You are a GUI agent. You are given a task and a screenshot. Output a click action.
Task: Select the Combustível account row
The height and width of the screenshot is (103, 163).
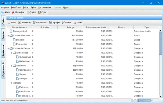pyautogui.click(x=83, y=70)
